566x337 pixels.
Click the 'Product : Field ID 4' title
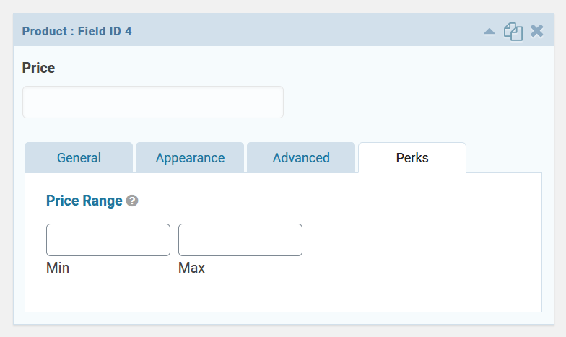pyautogui.click(x=77, y=32)
